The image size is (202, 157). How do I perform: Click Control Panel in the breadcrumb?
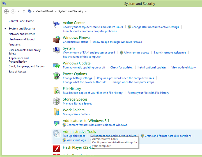click(45, 11)
